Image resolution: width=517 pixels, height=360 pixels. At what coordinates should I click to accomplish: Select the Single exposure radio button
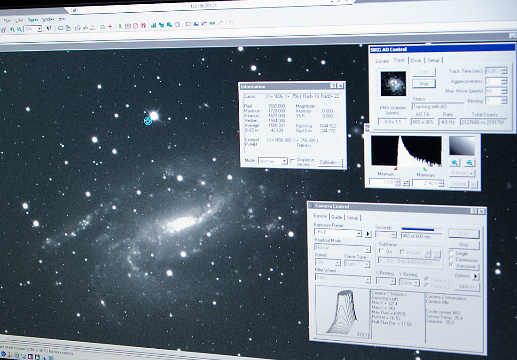(452, 253)
